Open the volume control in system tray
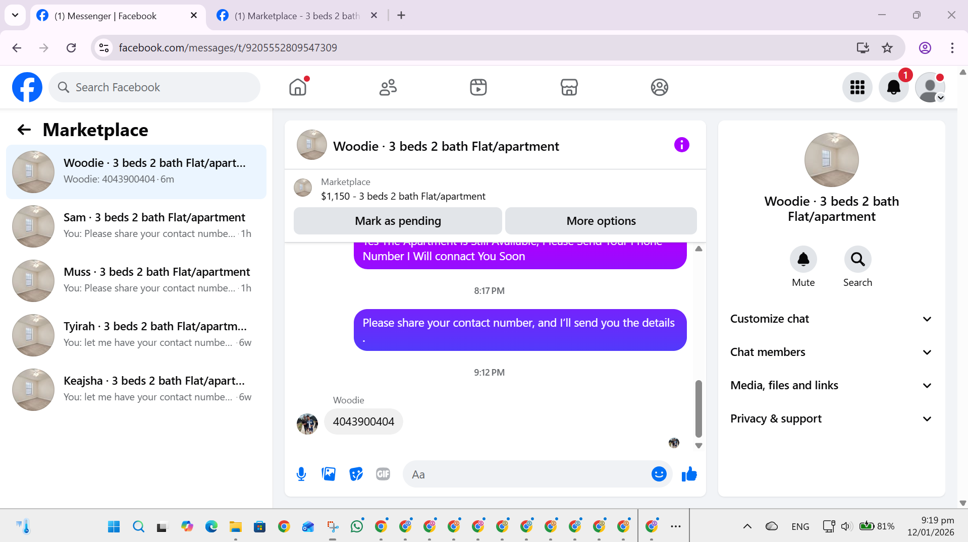 (847, 526)
